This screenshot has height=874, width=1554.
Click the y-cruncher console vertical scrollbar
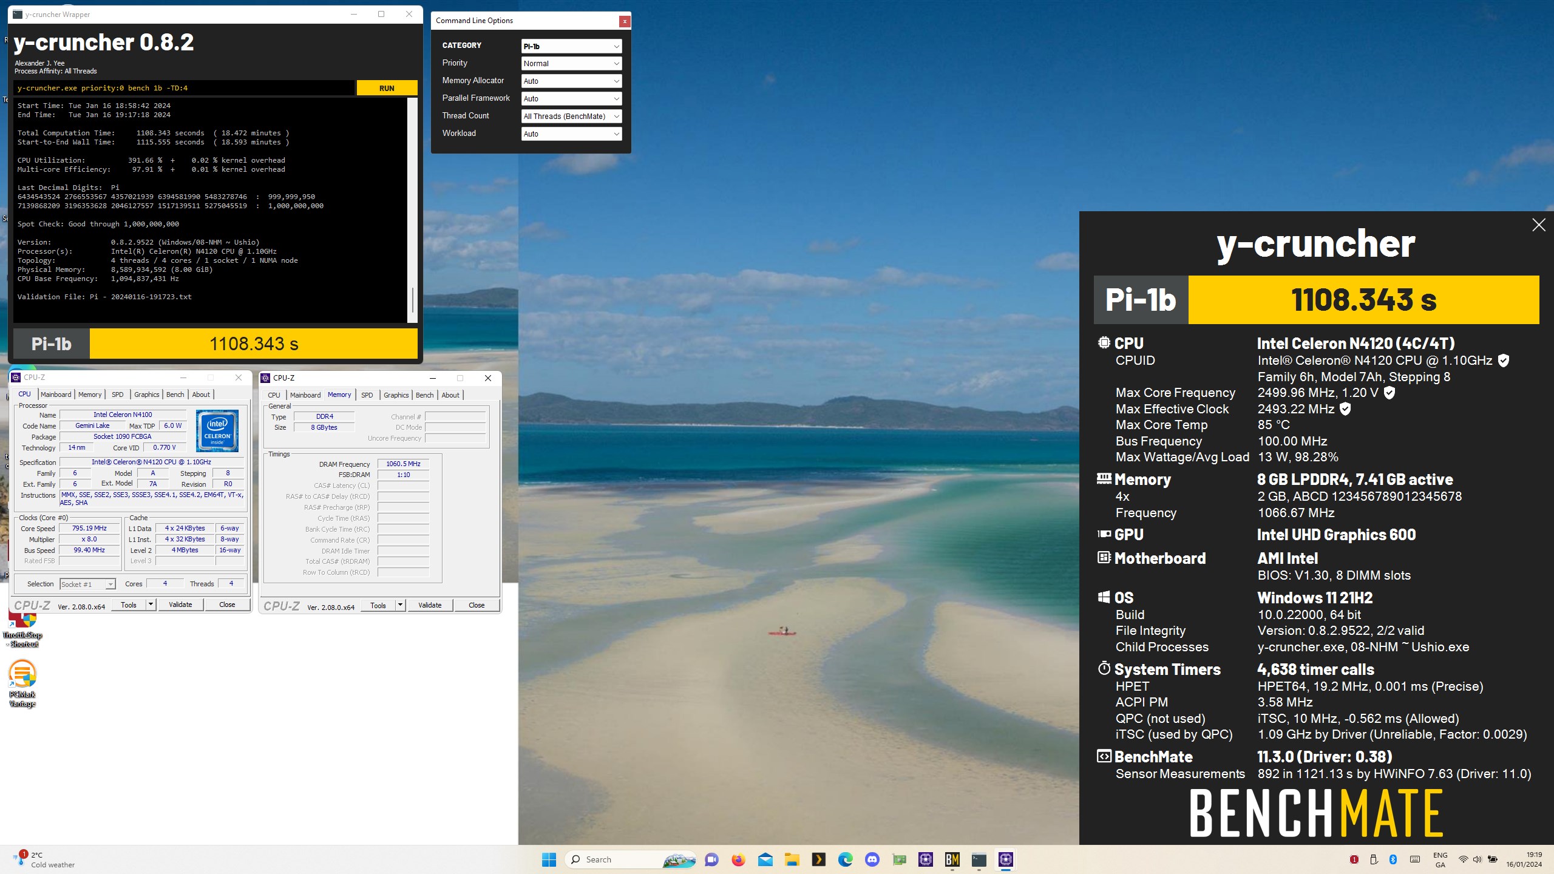point(413,209)
